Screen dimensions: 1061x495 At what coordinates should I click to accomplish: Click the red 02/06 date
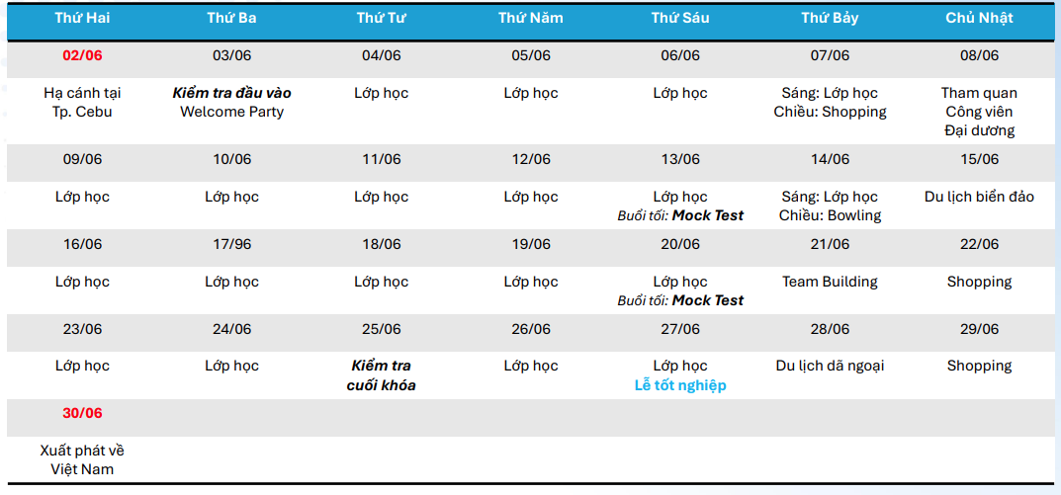(x=82, y=55)
